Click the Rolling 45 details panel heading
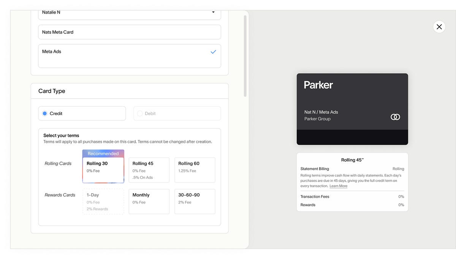Viewport: 456px width, 259px height. click(352, 160)
